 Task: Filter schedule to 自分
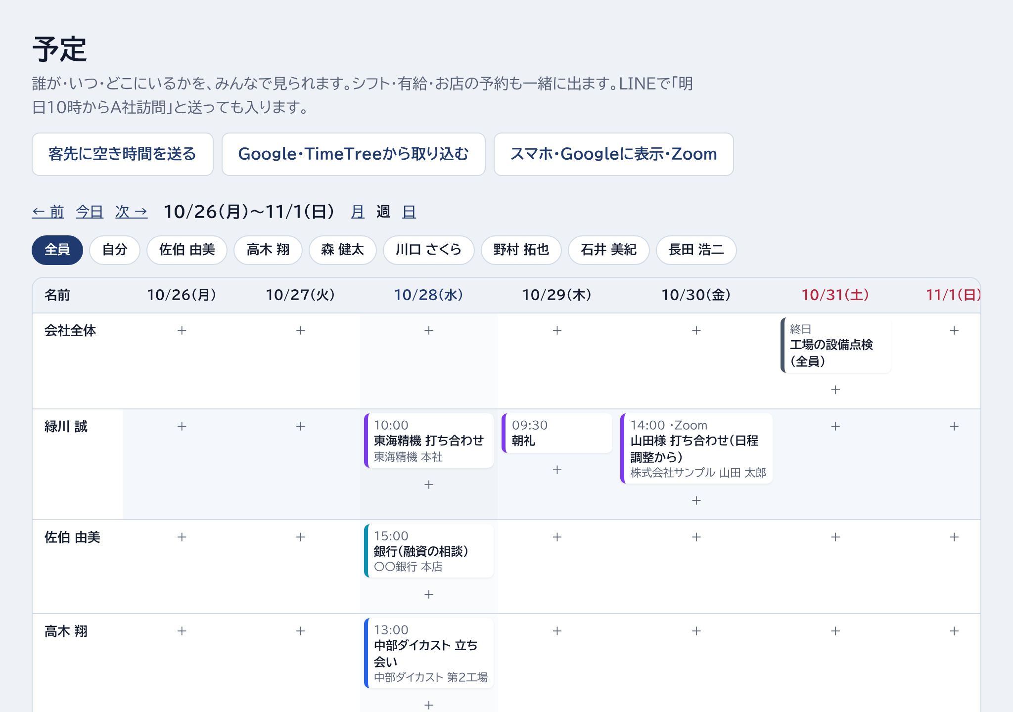click(x=115, y=250)
